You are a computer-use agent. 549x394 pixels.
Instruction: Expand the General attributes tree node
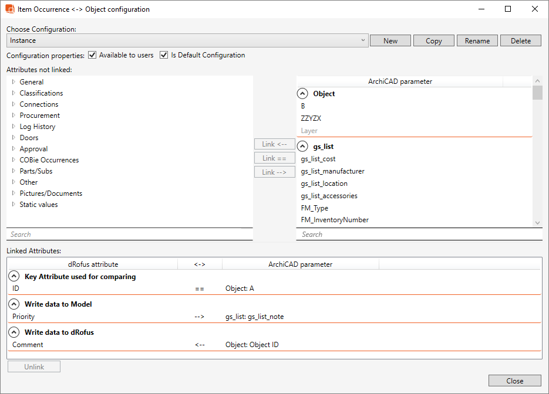(x=14, y=82)
